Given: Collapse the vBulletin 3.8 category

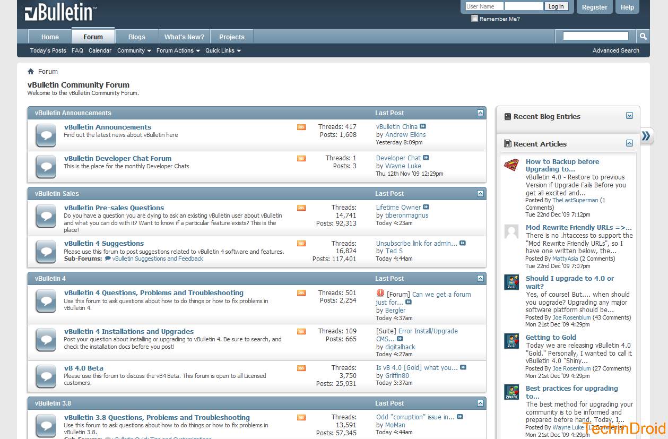Looking at the screenshot, I should tap(480, 403).
